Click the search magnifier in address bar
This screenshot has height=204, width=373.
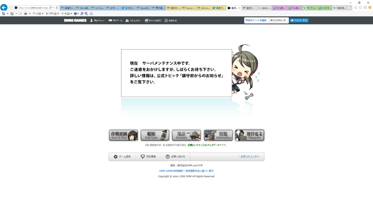coord(50,8)
